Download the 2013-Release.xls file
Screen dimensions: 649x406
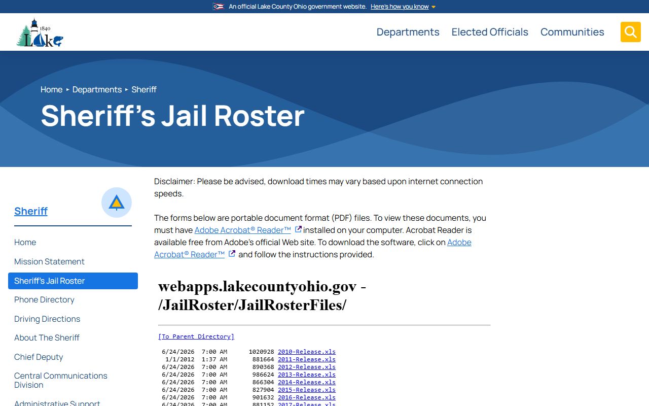click(307, 375)
